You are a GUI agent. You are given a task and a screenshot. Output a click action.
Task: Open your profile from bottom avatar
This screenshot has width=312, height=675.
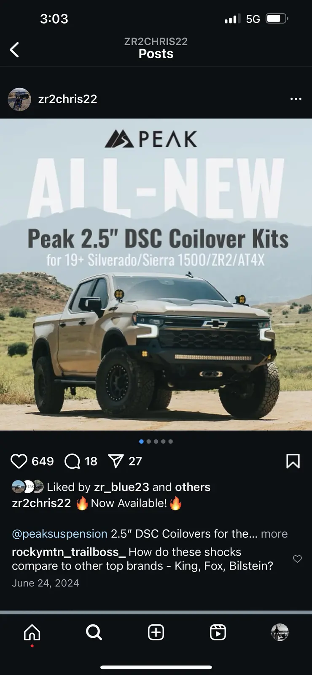280,632
